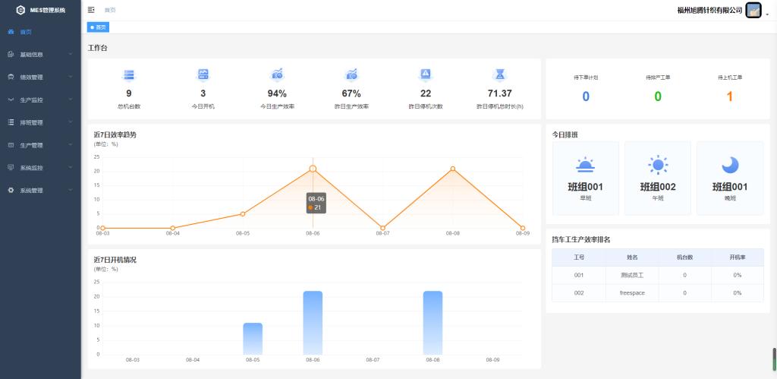Expand the 生产监控 sidebar menu
777x379 pixels.
[40, 100]
